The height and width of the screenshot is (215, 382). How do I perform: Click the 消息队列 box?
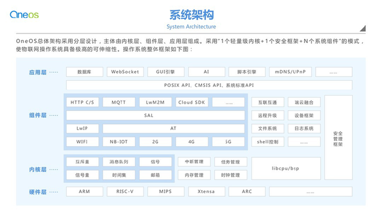tap(119, 162)
